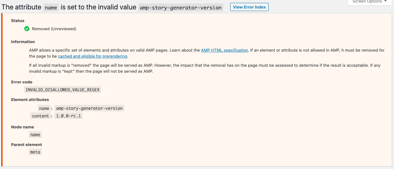This screenshot has width=394, height=169.
Task: Click the green Removed status checkmark icon
Action: tap(27, 29)
